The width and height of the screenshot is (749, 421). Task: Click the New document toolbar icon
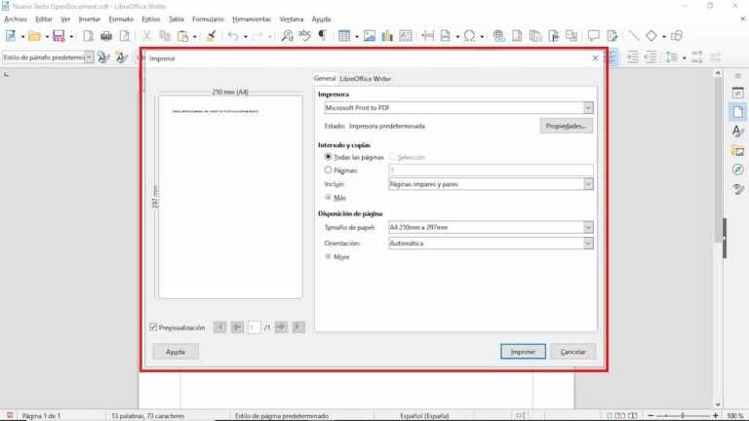pyautogui.click(x=10, y=36)
